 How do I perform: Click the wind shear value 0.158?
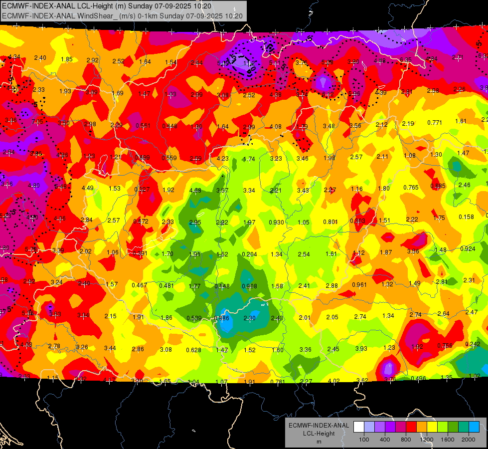466,217
